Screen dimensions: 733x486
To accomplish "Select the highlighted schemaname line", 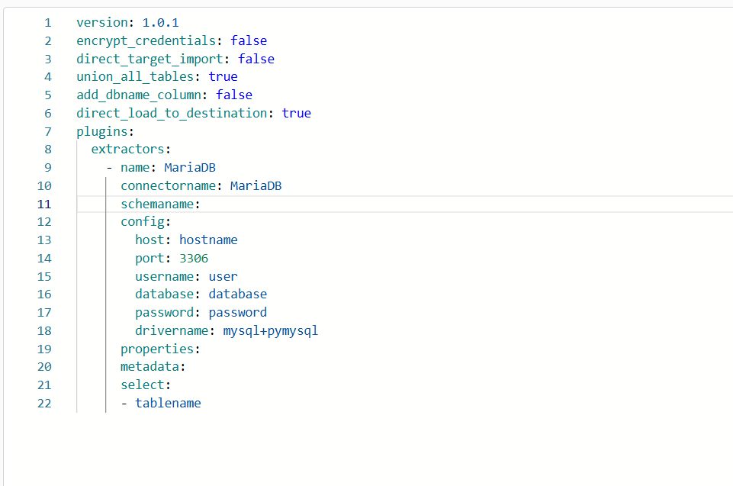I will click(158, 204).
